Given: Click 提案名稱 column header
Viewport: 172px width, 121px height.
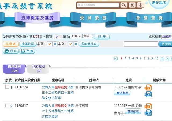Looking at the screenshot, I should pos(58,80).
